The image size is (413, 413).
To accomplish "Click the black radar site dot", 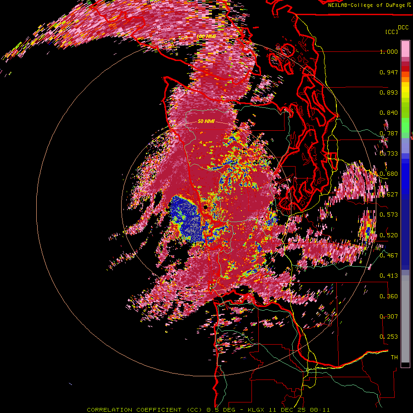I will (206, 207).
